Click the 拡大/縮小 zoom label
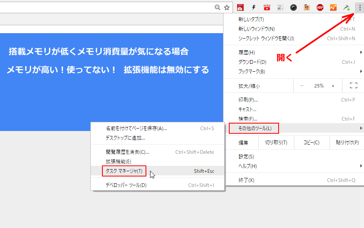Viewport: 364px width, 228px height. (249, 86)
